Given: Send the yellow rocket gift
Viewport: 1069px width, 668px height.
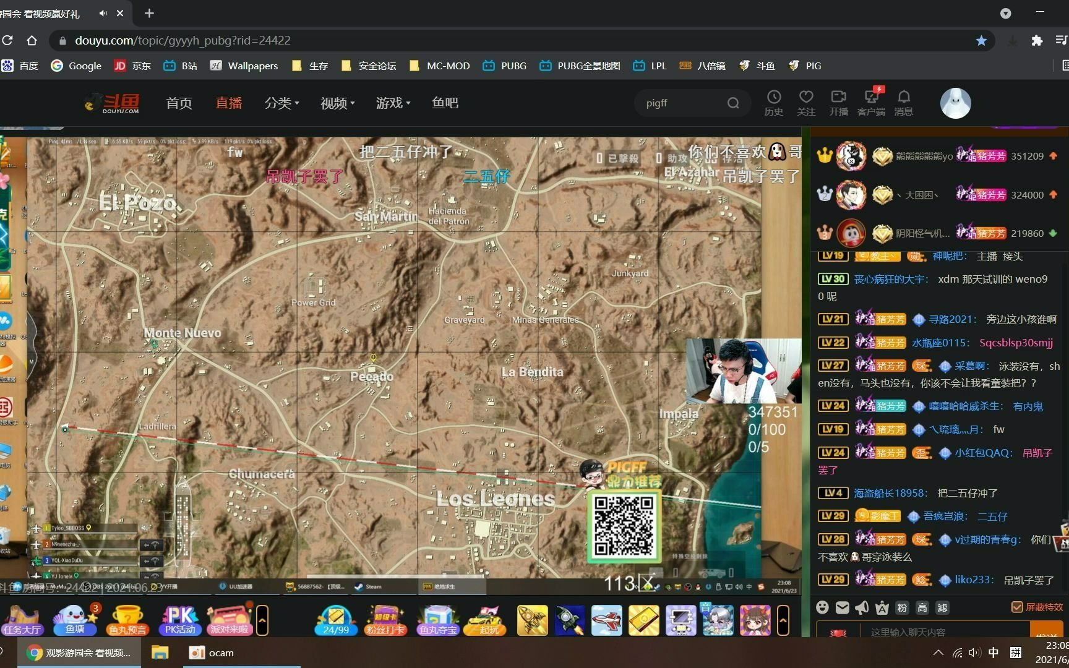Looking at the screenshot, I should (532, 620).
